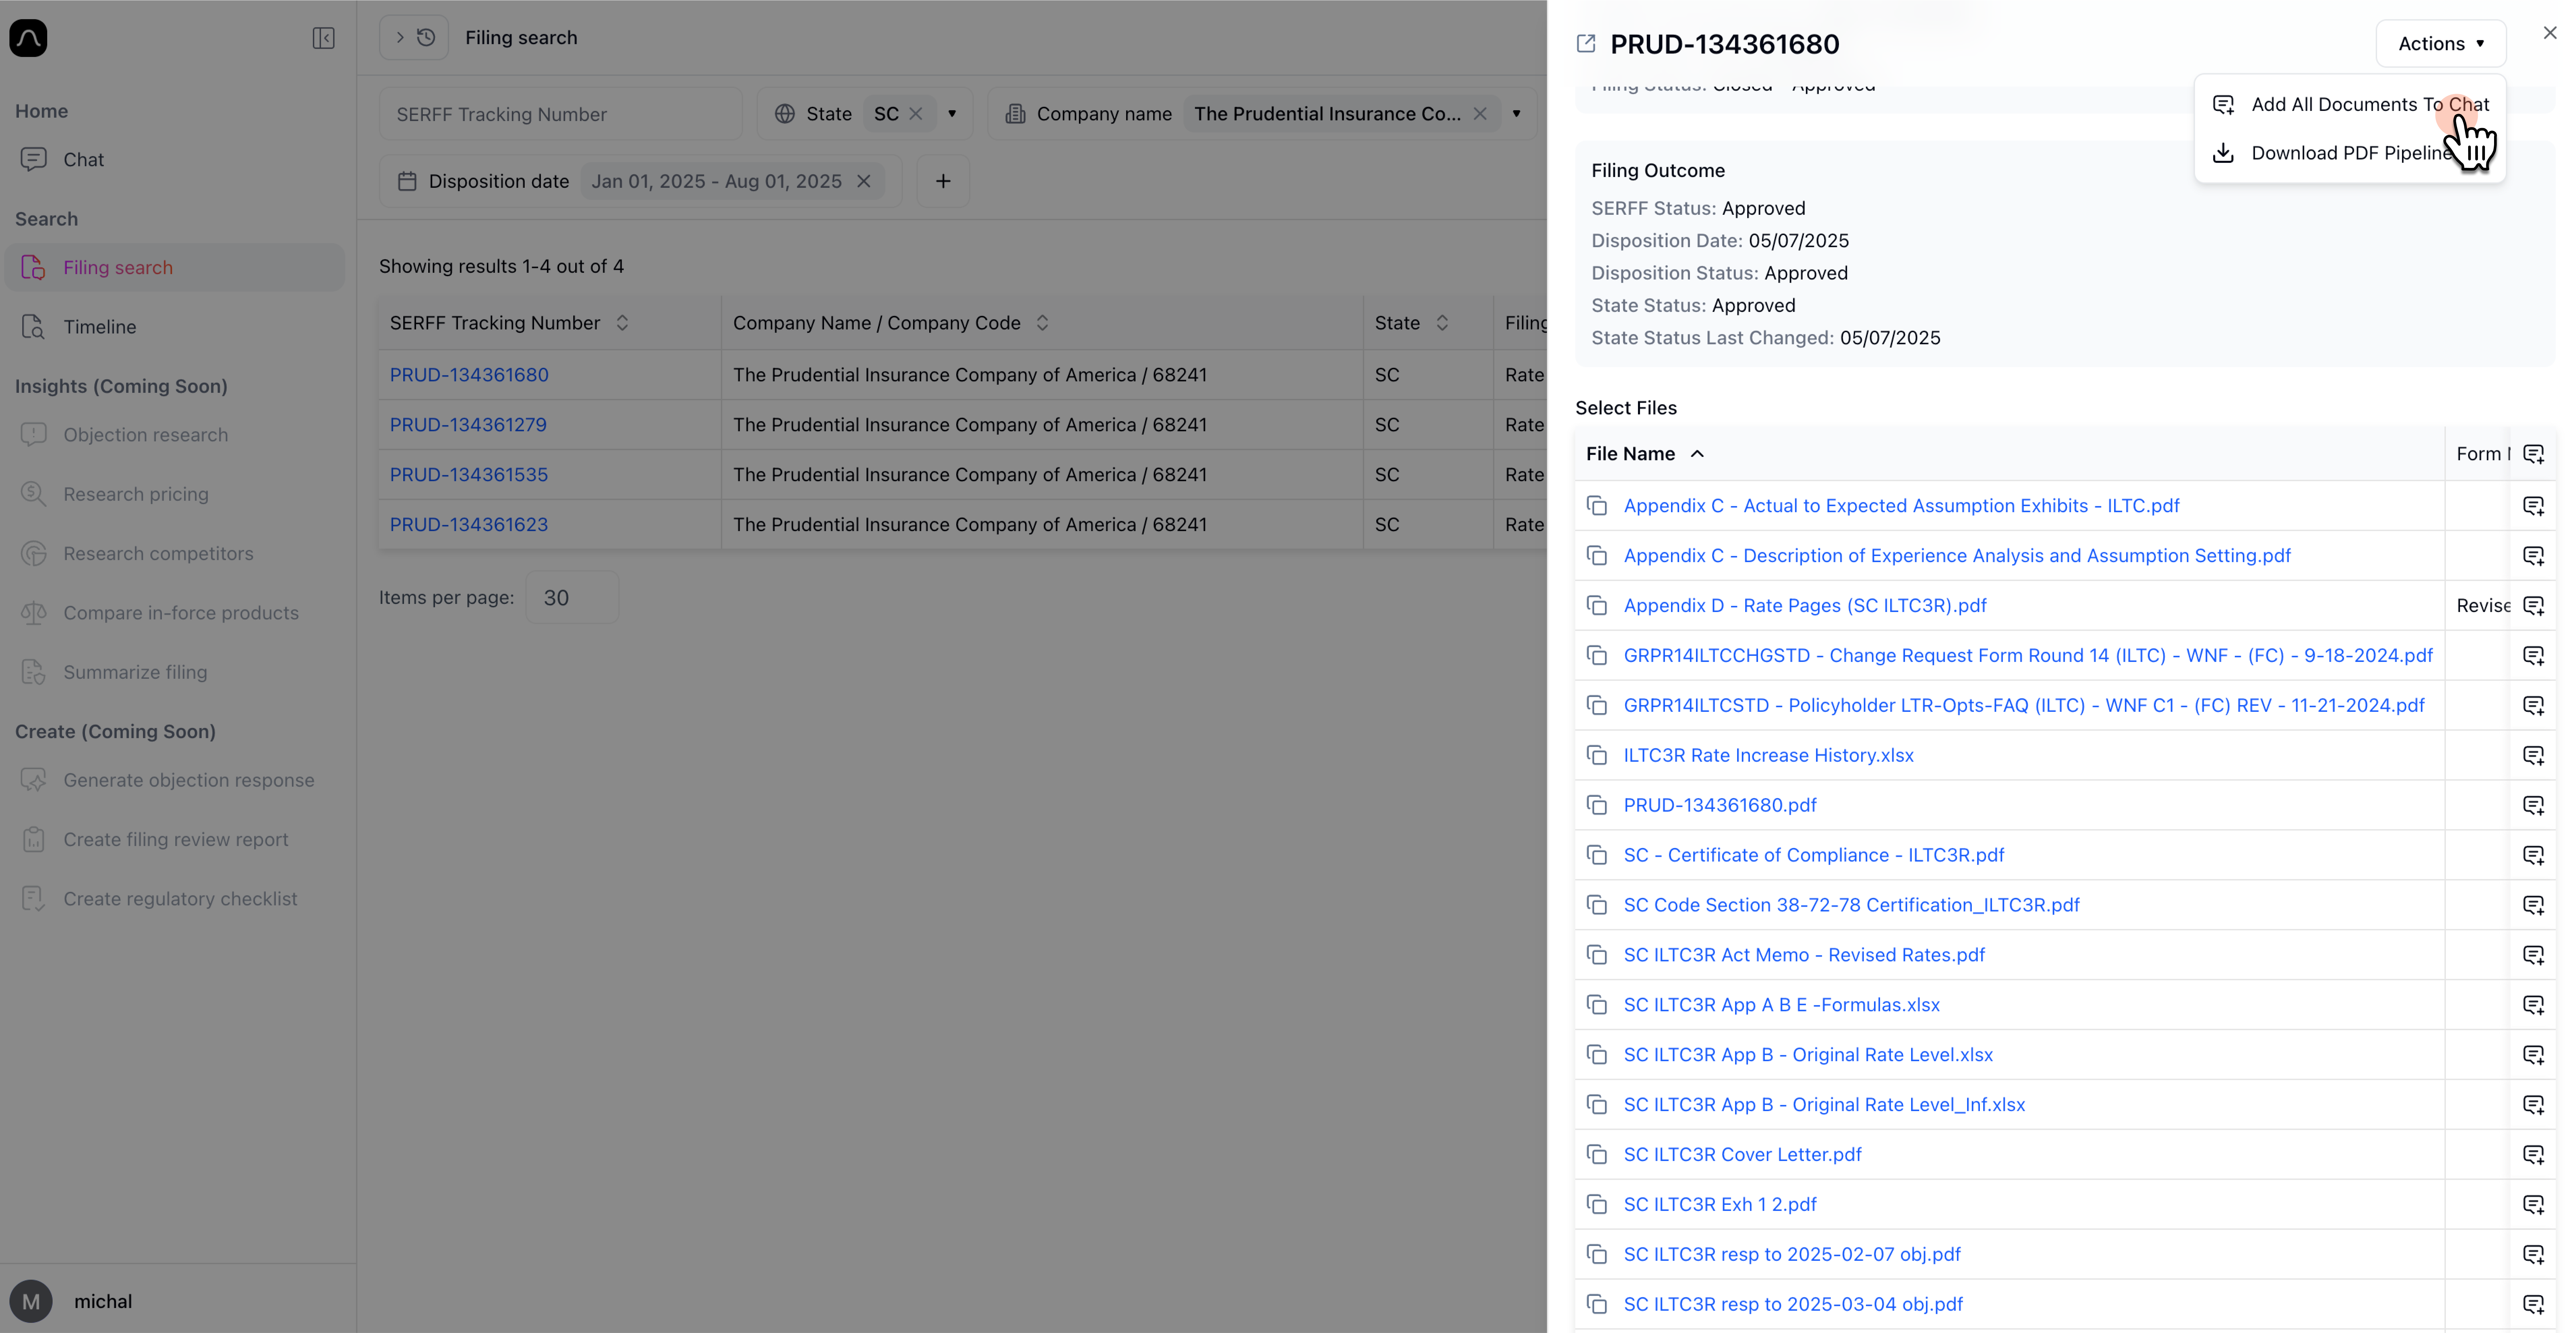This screenshot has height=1333, width=2576.
Task: Expand the Company name filter dropdown
Action: point(1517,113)
